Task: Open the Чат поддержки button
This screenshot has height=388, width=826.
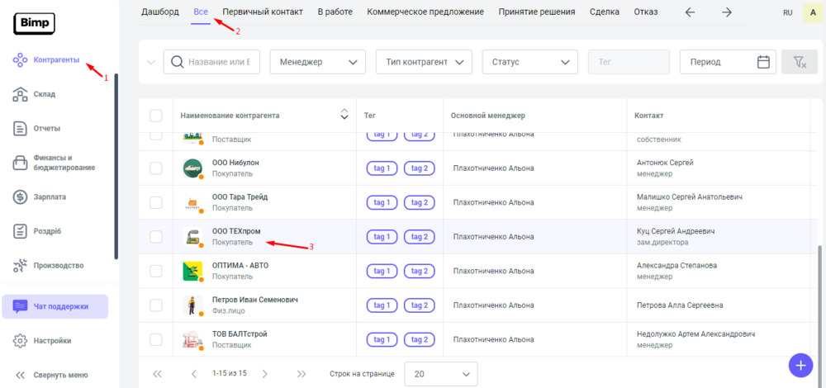Action: (x=55, y=306)
